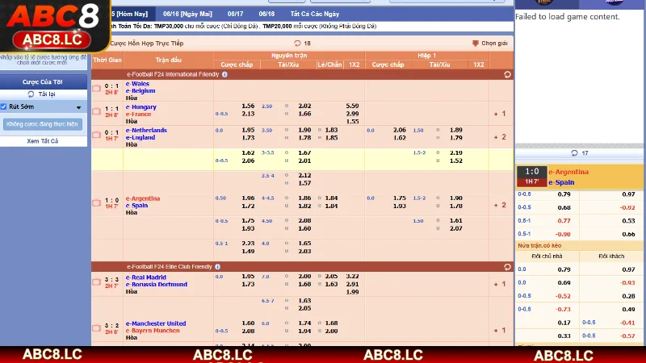Toggle the Rút Sớm checkbox
This screenshot has height=363, width=646.
pyautogui.click(x=4, y=106)
